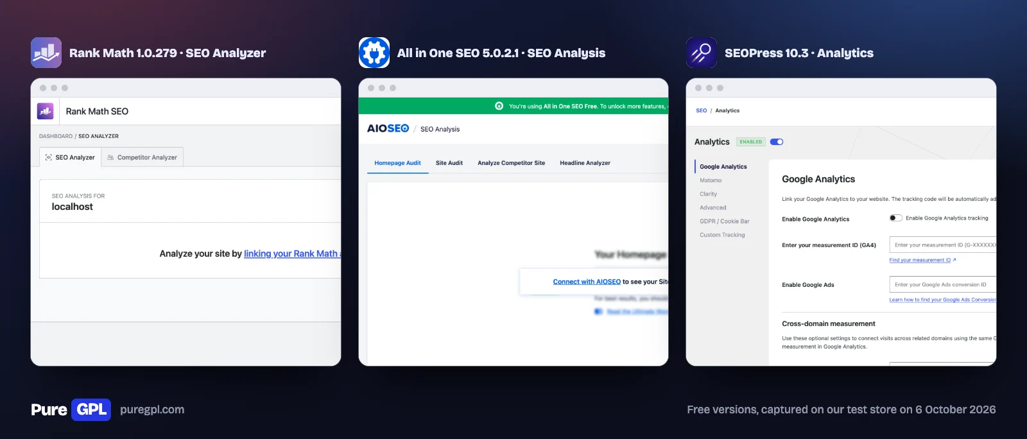This screenshot has width=1027, height=439.
Task: Open the Matomo section in the sidebar
Action: point(711,180)
